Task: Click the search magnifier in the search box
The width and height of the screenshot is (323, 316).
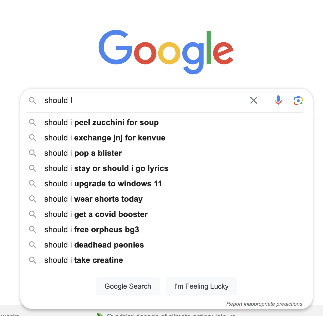Action: (33, 101)
